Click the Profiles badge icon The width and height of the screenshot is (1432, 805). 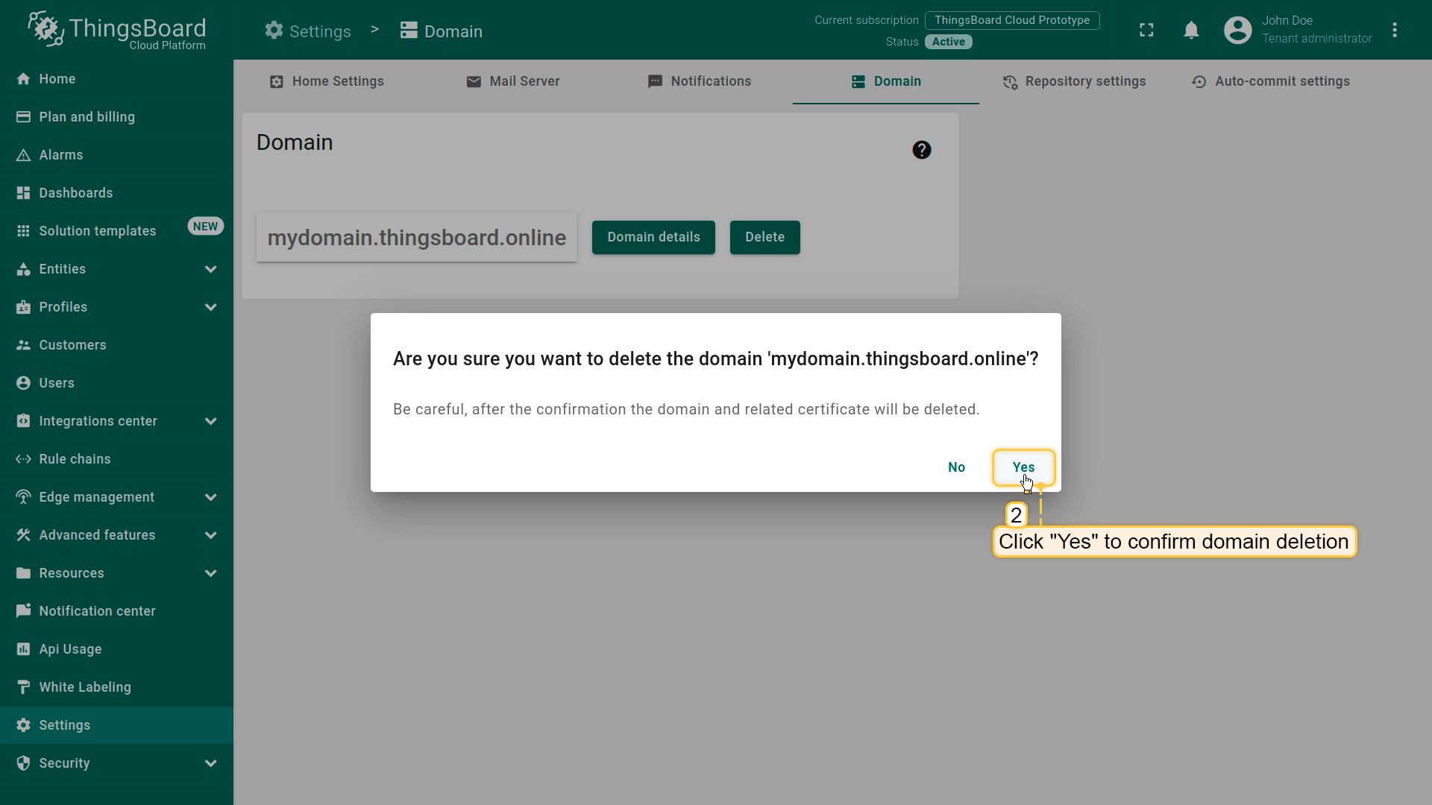(x=23, y=307)
